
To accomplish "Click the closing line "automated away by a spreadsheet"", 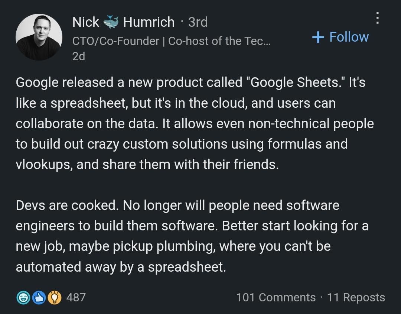I will tap(121, 267).
